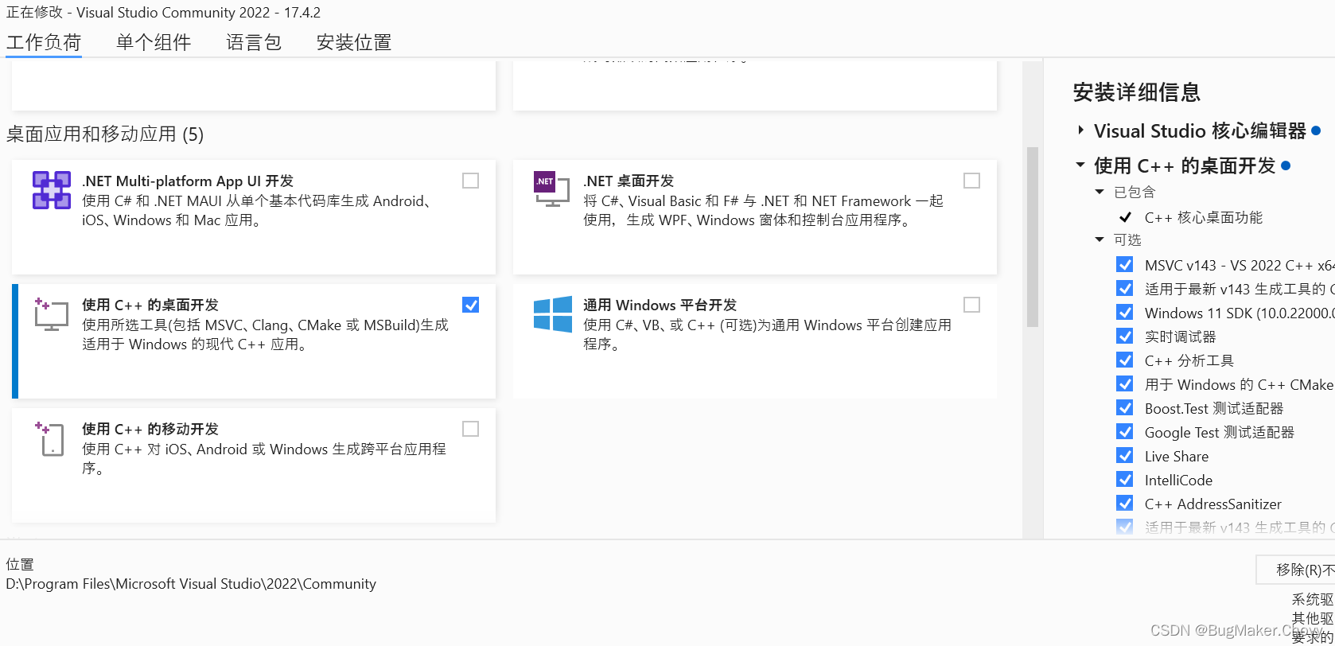This screenshot has width=1335, height=646.
Task: Enable the .NET Multi-platform App UI 开发 checkbox
Action: (x=471, y=181)
